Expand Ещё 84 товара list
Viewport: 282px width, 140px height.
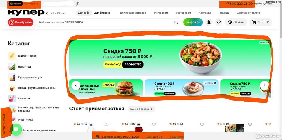pyautogui.click(x=141, y=109)
